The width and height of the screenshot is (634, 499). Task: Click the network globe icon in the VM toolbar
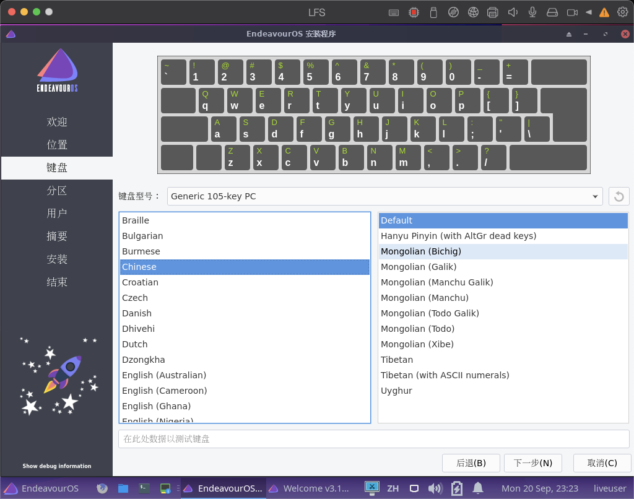[473, 12]
